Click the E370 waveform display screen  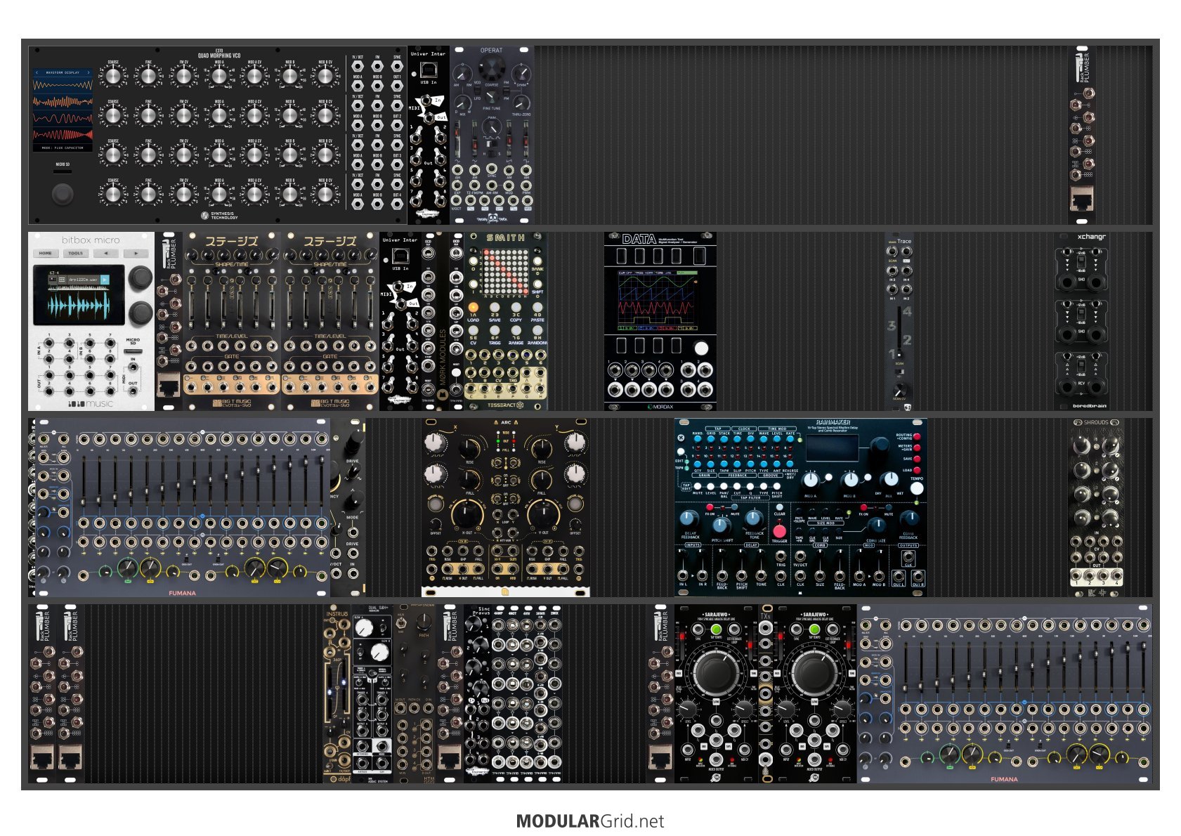pyautogui.click(x=63, y=110)
